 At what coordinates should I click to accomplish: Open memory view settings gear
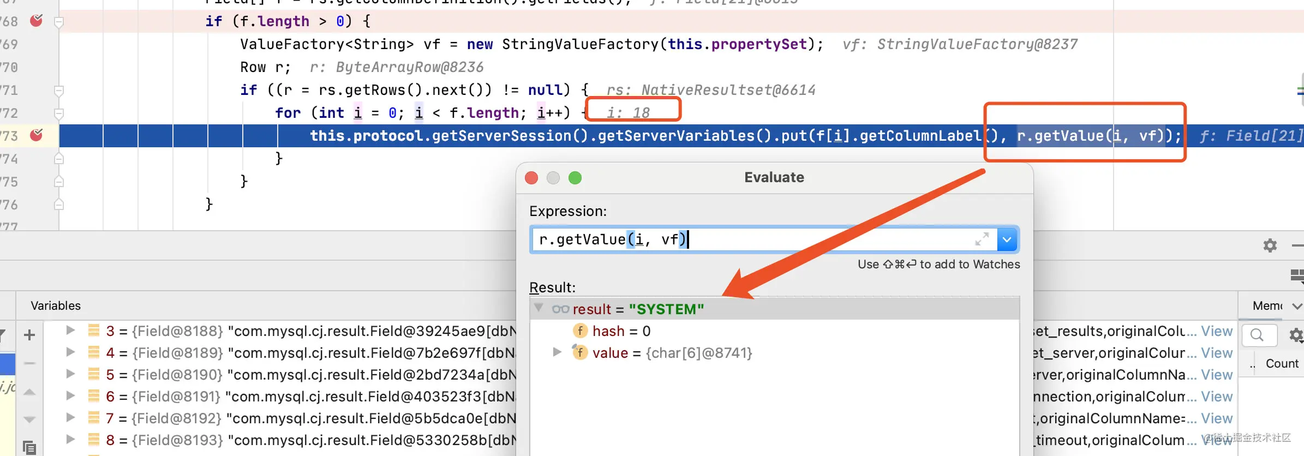click(x=1296, y=335)
